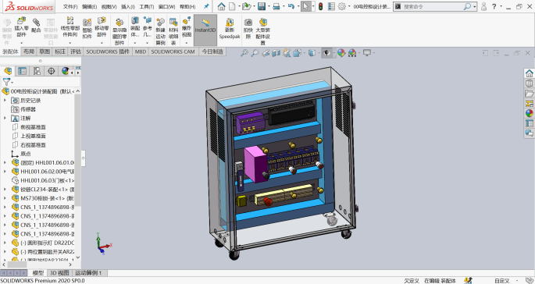535x284 pixels.
Task: Switch to the SOLIDWORKS CAM tab
Action: click(x=173, y=51)
